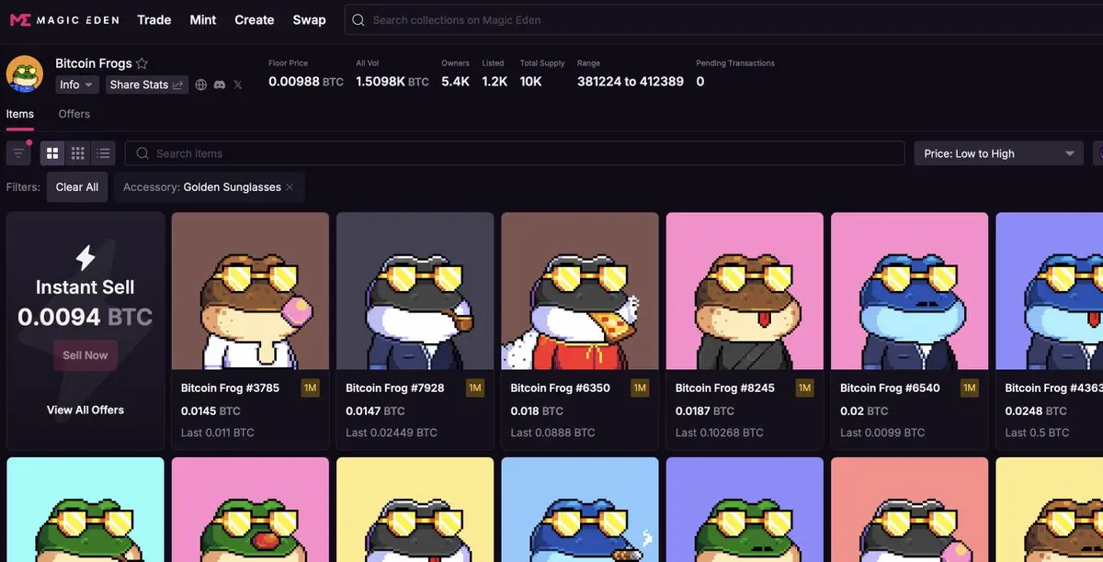
Task: Click the Last 0.02449 BTC text
Action: click(391, 433)
